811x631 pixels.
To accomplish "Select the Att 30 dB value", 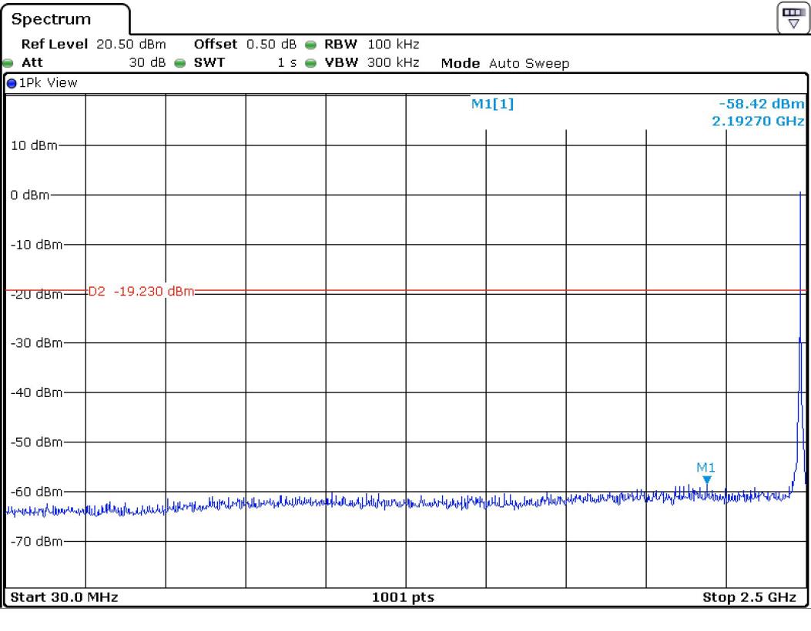I will (x=147, y=62).
